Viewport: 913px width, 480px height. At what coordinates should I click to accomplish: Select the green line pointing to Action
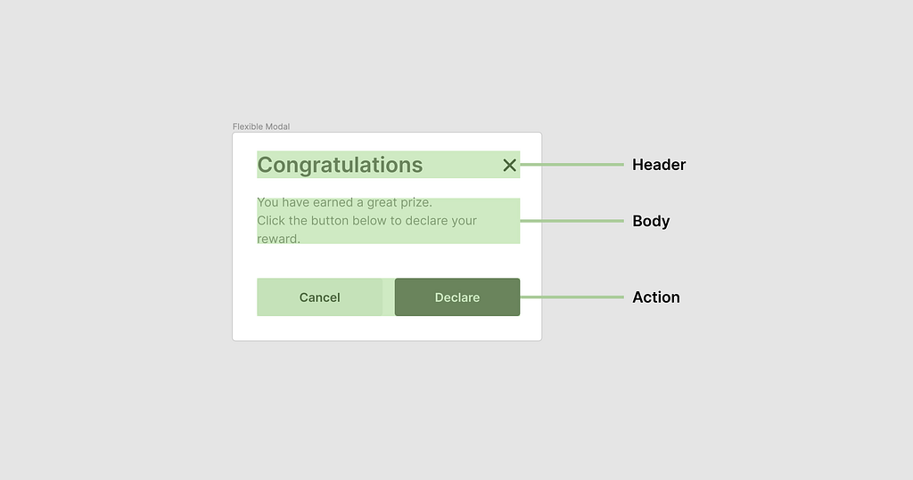(x=571, y=297)
